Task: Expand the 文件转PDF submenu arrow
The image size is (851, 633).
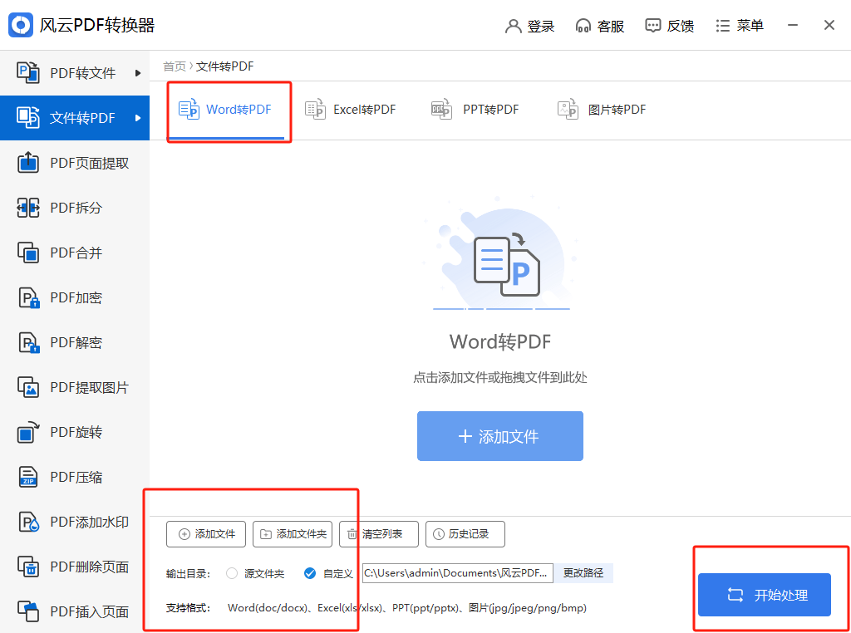Action: 138,118
